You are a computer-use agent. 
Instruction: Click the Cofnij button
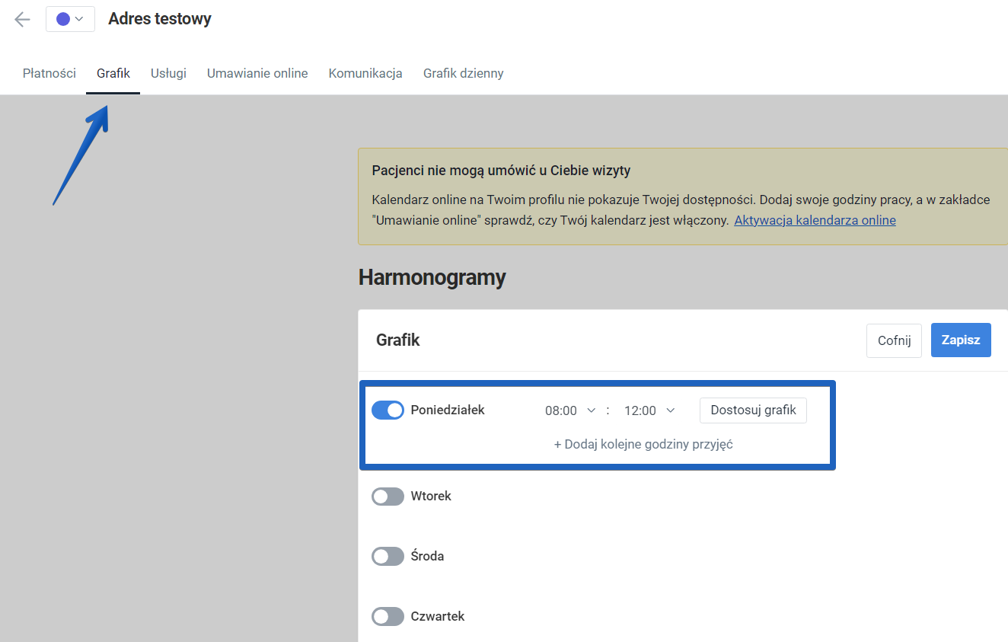click(893, 340)
